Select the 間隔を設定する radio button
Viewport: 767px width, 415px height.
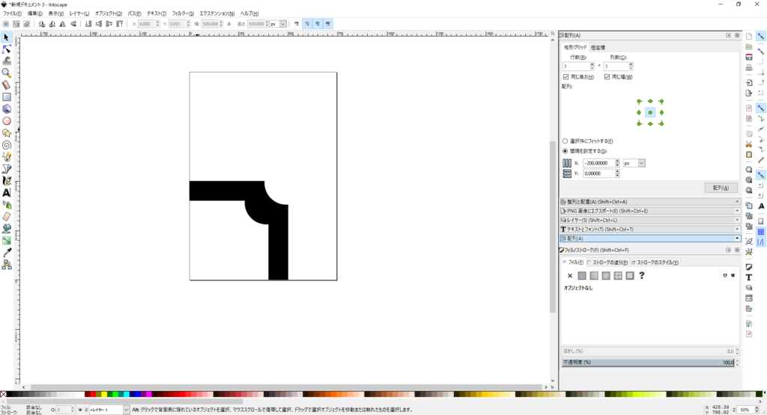point(565,151)
